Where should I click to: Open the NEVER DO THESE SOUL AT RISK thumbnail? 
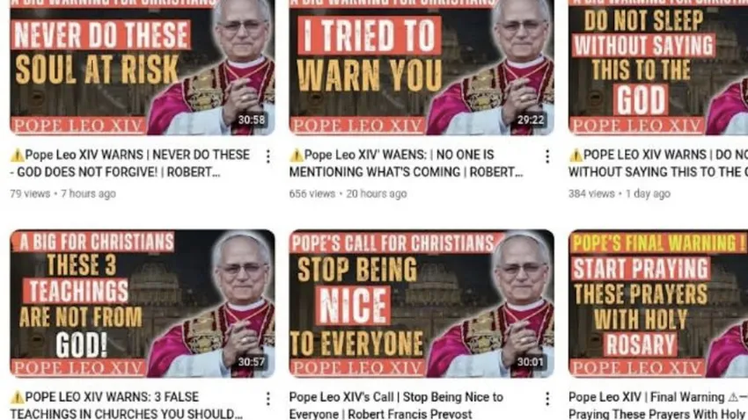point(143,68)
